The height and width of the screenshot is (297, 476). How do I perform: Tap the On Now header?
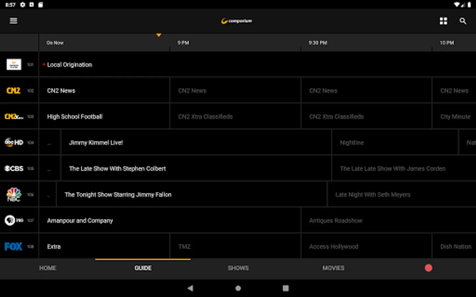pos(55,43)
